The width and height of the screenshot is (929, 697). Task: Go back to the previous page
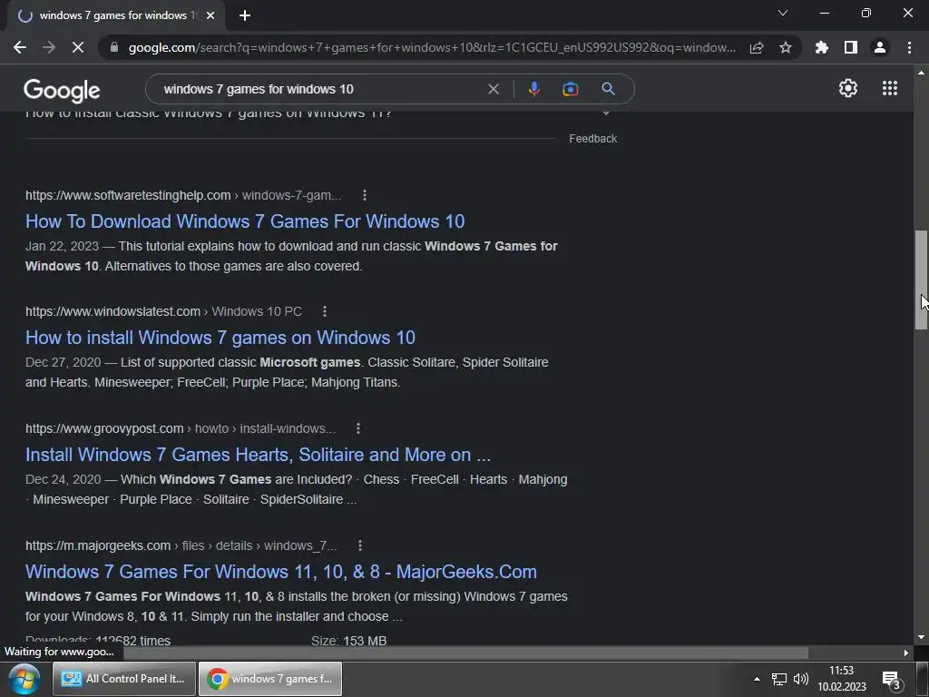20,47
